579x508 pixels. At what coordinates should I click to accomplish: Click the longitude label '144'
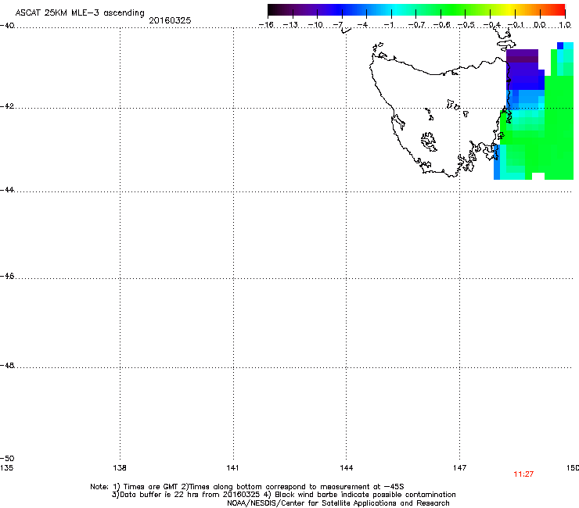coord(346,468)
